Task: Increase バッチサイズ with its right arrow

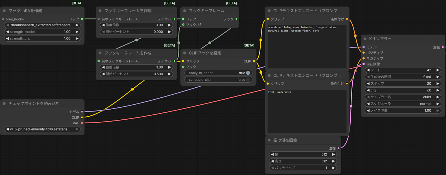Action: pos(333,168)
